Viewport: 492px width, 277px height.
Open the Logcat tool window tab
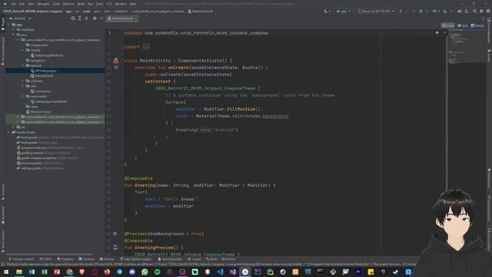(x=194, y=259)
